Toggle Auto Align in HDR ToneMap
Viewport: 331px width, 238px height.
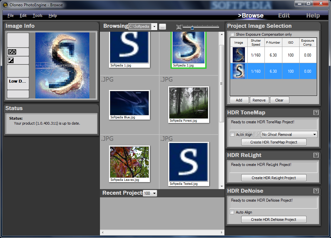pos(232,134)
